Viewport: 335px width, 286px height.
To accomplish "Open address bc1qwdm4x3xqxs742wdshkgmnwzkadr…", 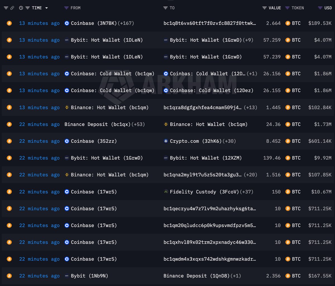I will coord(210,259).
